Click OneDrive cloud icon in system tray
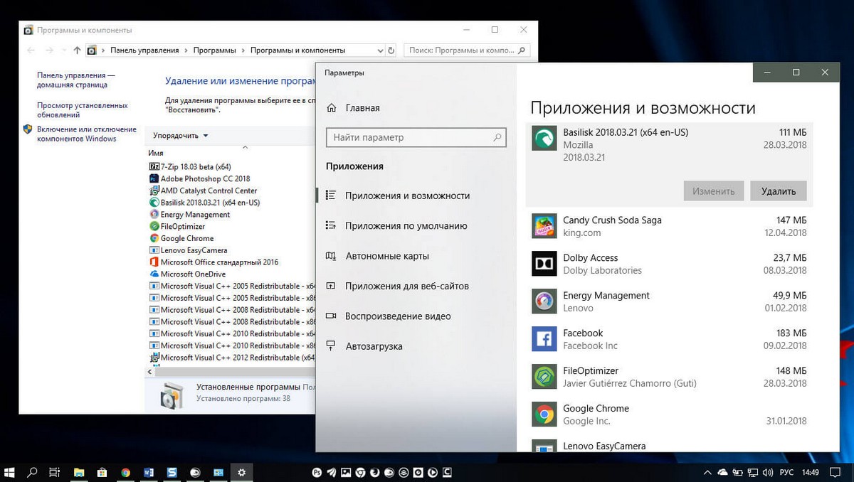Viewport: 854px width, 482px height. [x=723, y=472]
